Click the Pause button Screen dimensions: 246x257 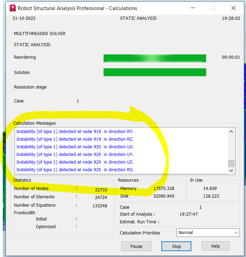click(136, 246)
